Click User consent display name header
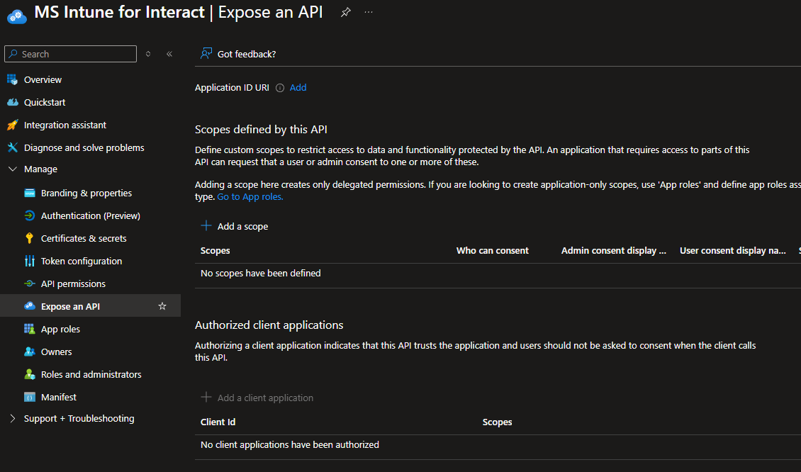This screenshot has height=472, width=801. pyautogui.click(x=732, y=251)
